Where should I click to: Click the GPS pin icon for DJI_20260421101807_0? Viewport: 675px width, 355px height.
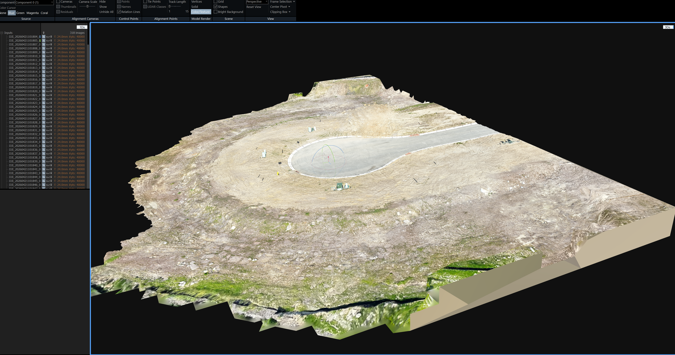(51, 45)
